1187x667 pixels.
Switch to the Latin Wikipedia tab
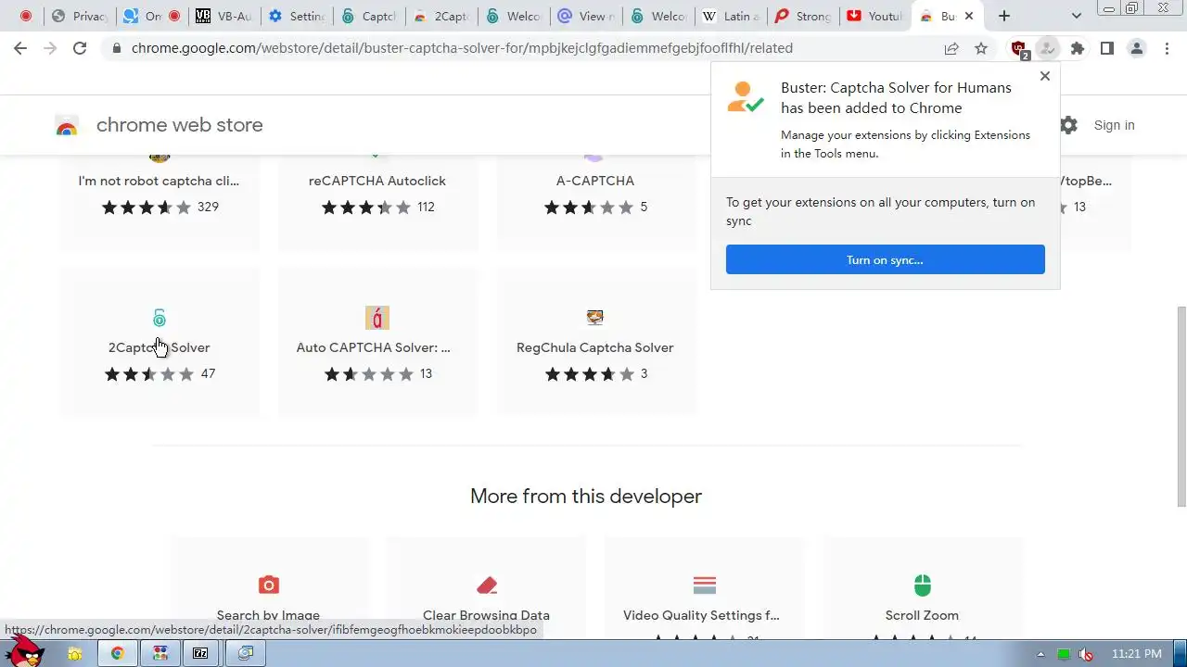click(x=730, y=16)
